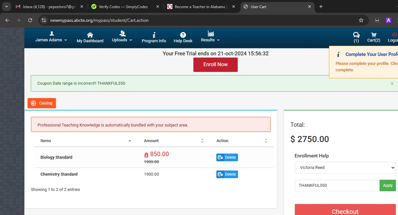This screenshot has width=398, height=215.
Task: Click Chemistry Standard's 1900.00 amount
Action: coord(152,174)
